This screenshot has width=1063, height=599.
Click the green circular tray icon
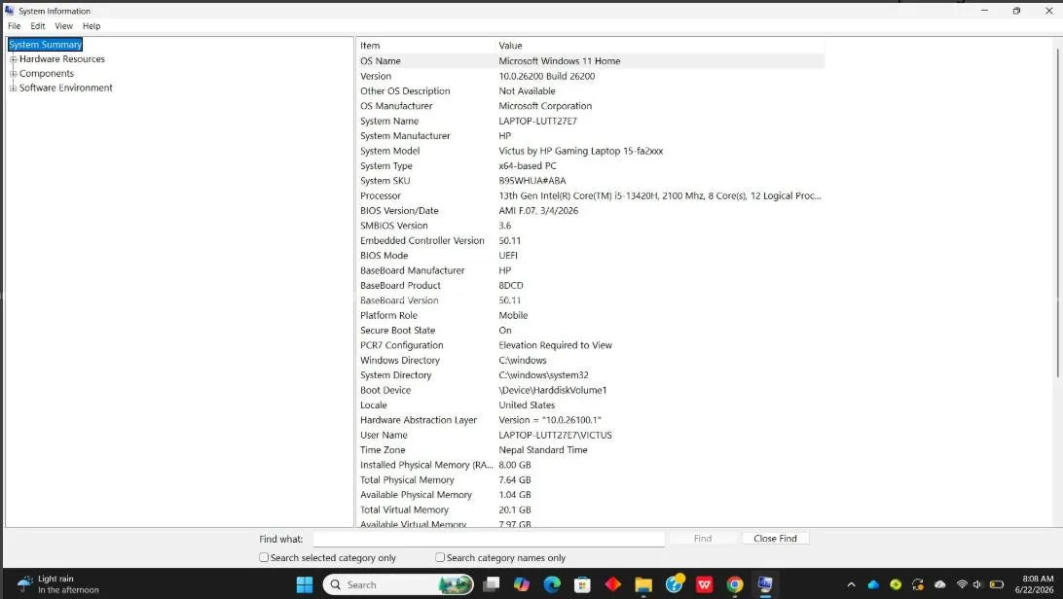coord(896,584)
